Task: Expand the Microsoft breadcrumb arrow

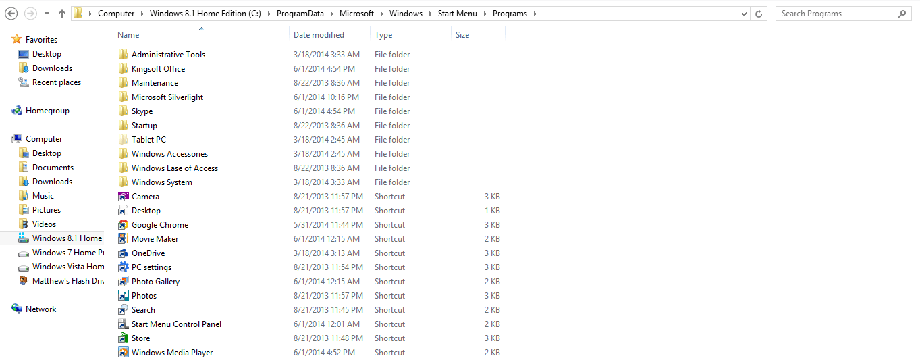Action: [381, 14]
